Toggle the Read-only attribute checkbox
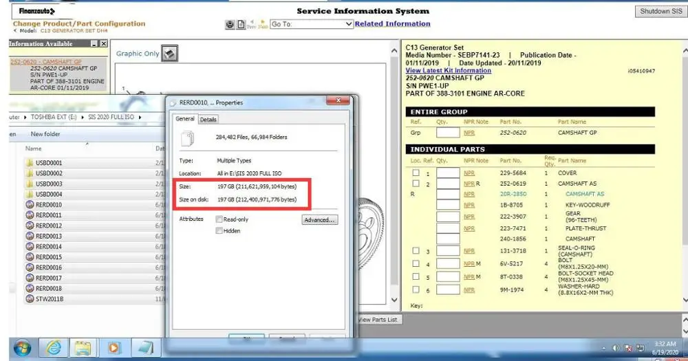The image size is (688, 361). click(219, 219)
